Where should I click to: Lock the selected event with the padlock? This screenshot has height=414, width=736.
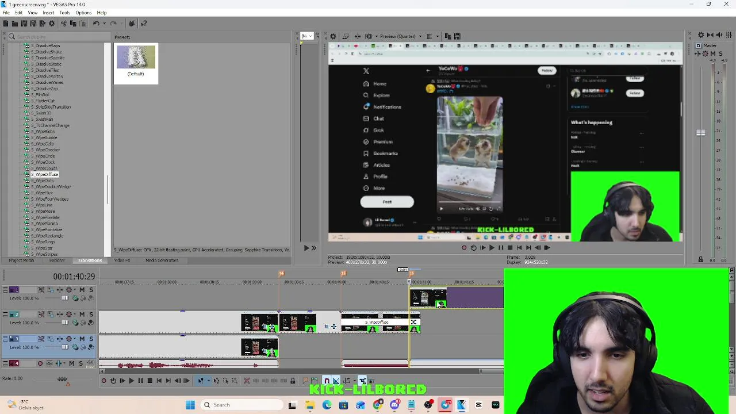click(293, 381)
